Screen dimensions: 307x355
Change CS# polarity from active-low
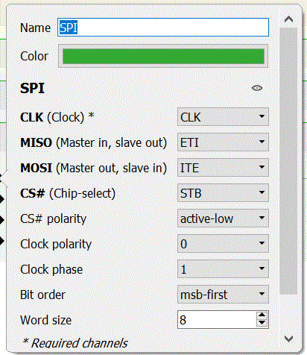click(x=223, y=219)
